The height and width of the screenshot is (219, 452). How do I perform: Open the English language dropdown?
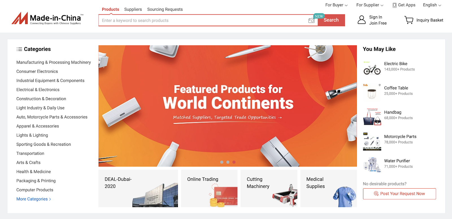[x=432, y=5]
